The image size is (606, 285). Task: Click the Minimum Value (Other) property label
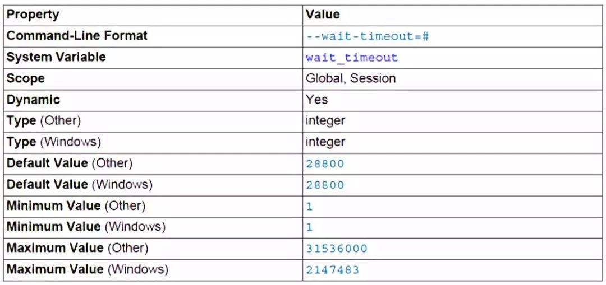tap(76, 206)
